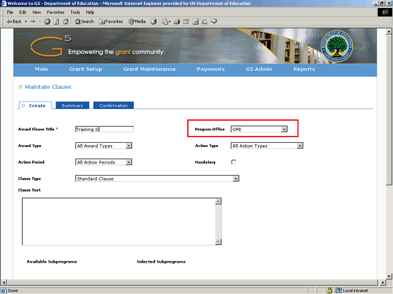The height and width of the screenshot is (294, 393).
Task: Switch to the Summary tab
Action: 72,105
